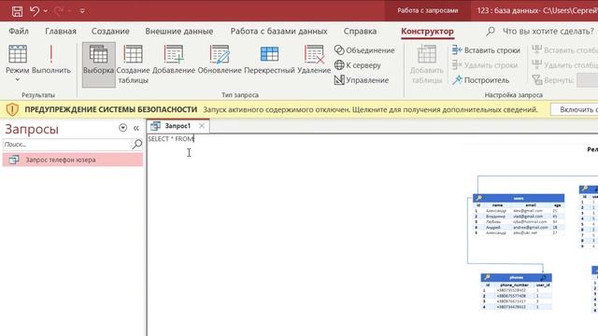Select the Выборка query type
This screenshot has height=336, width=598.
click(98, 64)
